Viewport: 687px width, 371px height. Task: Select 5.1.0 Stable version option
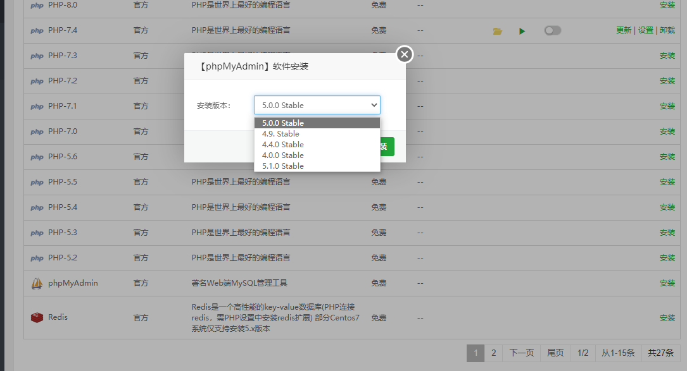(317, 166)
